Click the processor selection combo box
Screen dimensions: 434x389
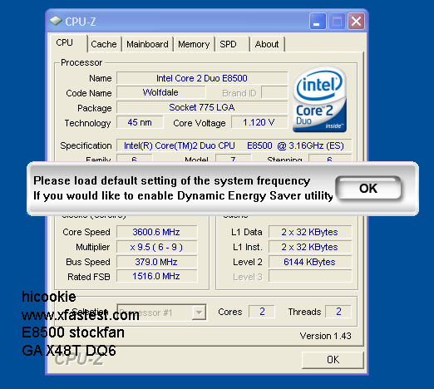tap(161, 313)
